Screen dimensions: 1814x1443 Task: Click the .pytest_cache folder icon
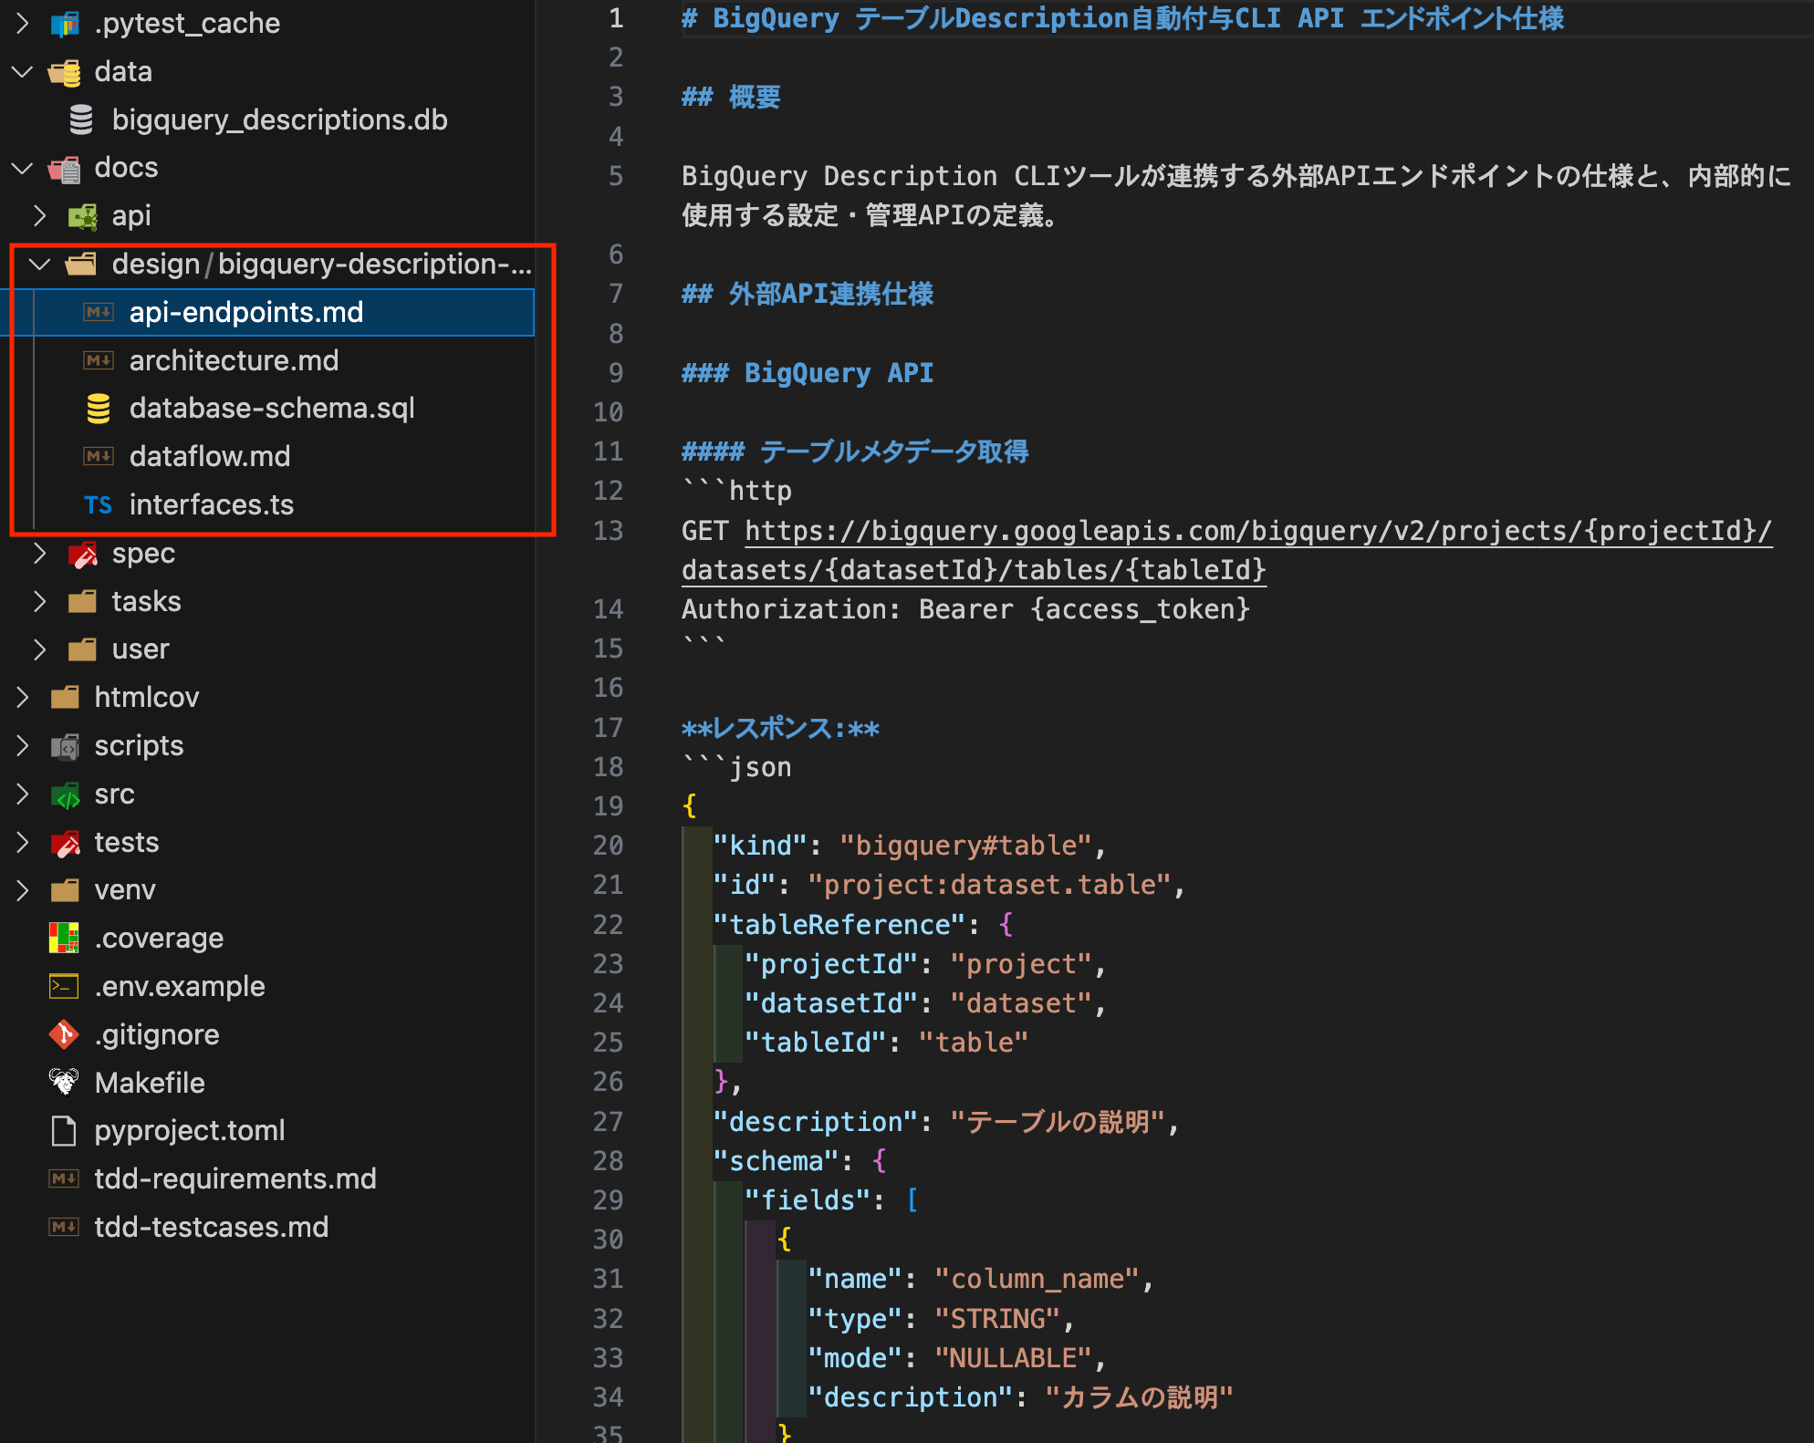click(x=65, y=24)
